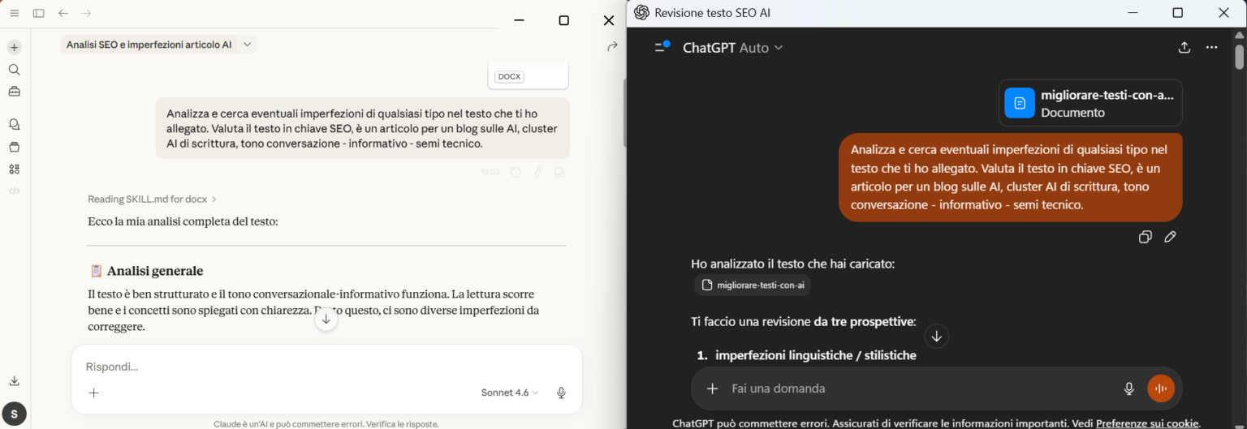Open the hamburger menu in Claude window
The height and width of the screenshot is (429, 1247).
pyautogui.click(x=14, y=13)
